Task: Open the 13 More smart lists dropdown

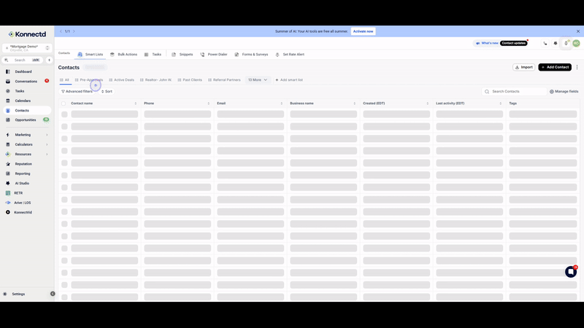Action: [258, 80]
